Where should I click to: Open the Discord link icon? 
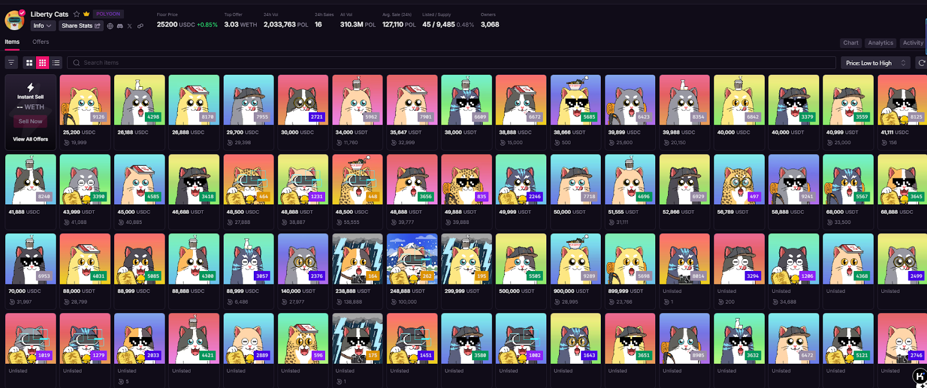pos(120,26)
